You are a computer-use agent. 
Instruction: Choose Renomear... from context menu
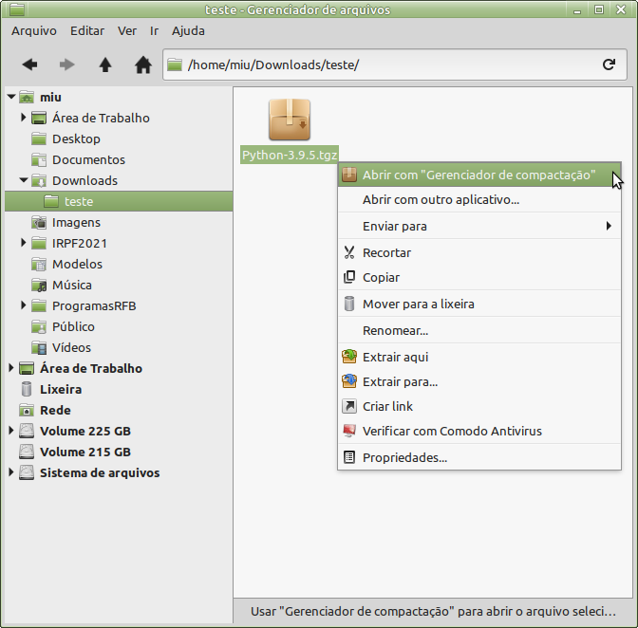click(x=479, y=330)
